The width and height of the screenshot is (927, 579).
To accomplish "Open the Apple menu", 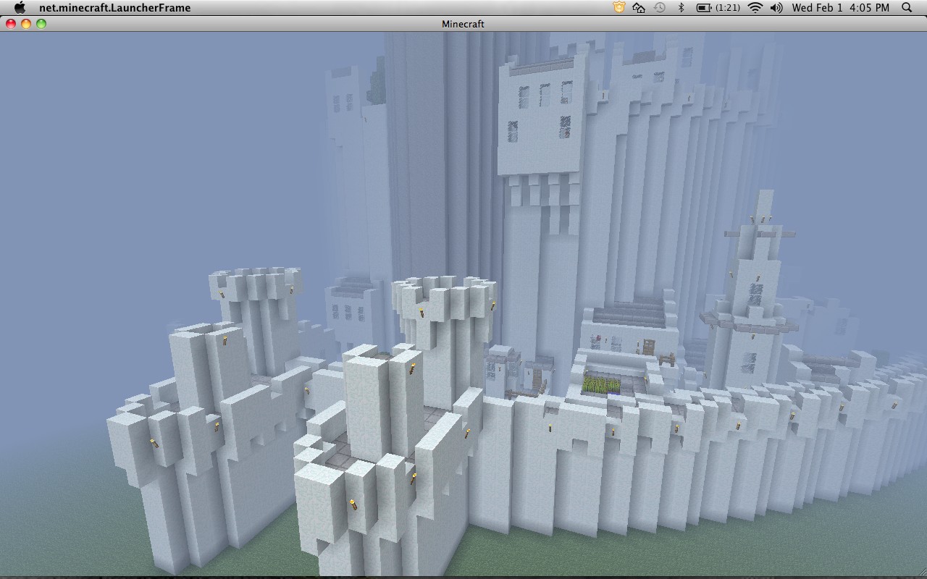I will pyautogui.click(x=20, y=8).
